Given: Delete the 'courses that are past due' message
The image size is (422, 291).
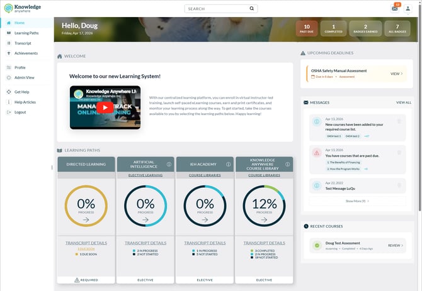Looking at the screenshot, I should tap(399, 153).
